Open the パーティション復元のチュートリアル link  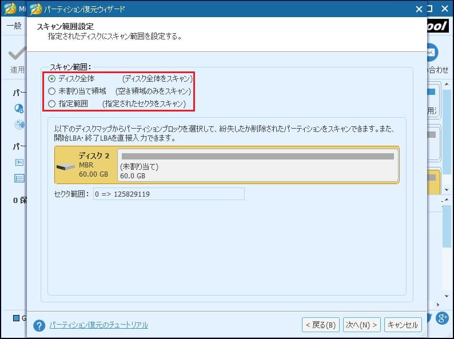(99, 325)
